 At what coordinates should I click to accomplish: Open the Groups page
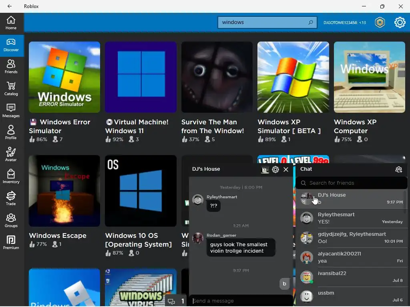click(11, 220)
